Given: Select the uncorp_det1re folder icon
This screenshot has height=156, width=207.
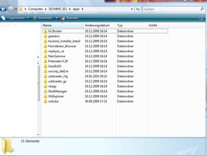Looking at the screenshot, I should click(x=45, y=71).
